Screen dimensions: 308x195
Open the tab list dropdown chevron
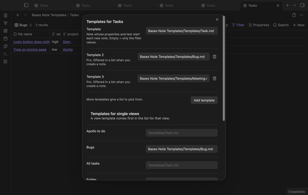point(295,5)
